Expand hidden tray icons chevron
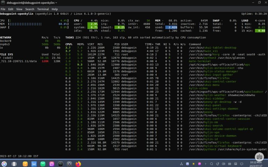The width and height of the screenshot is (268, 167). (x=206, y=164)
